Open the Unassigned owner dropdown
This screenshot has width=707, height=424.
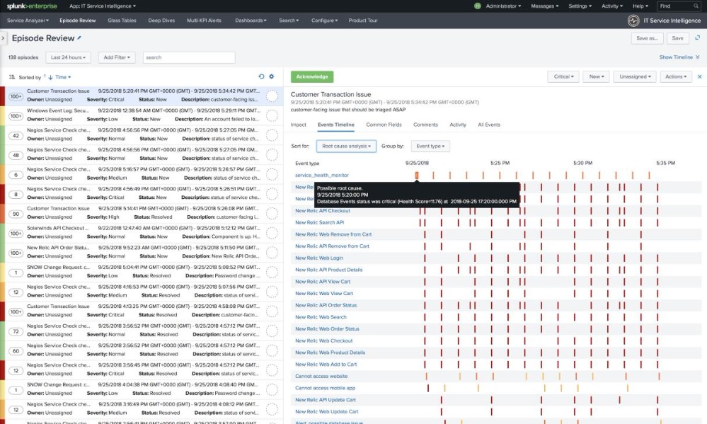tap(635, 76)
